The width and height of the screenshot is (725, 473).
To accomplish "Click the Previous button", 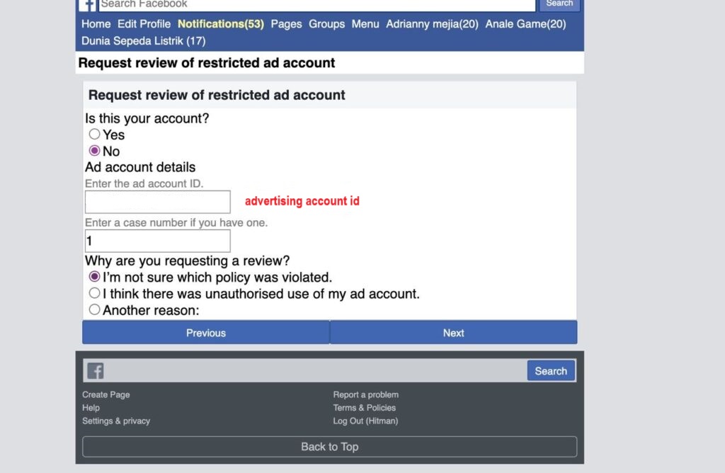I will coord(206,332).
